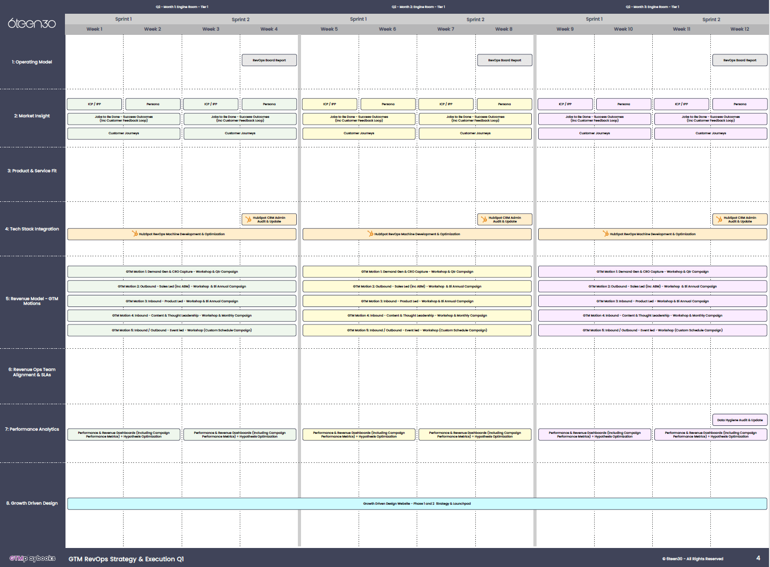Screen dimensions: 770x567
Task: Click yellow Customer Journeys card spanning Weeks 7-8
Action: point(475,133)
